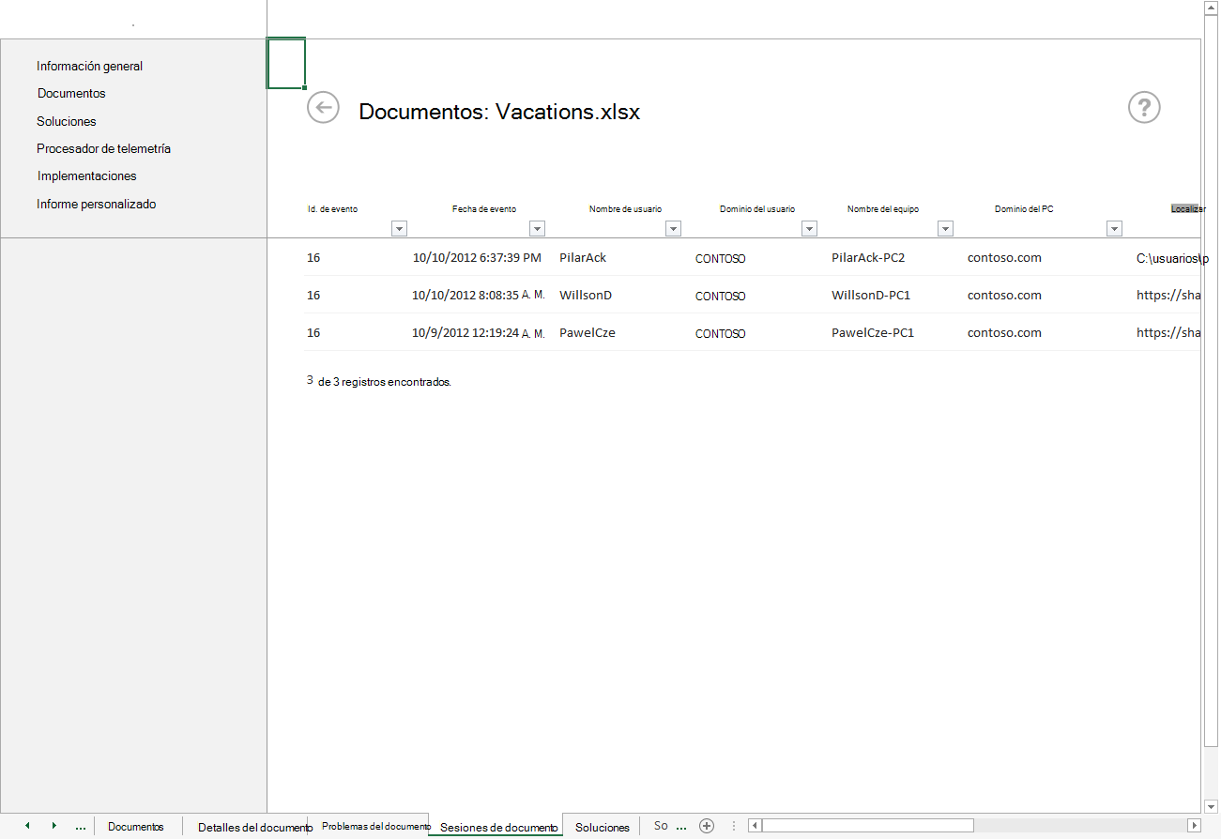The image size is (1221, 839).
Task: Select CONTOSO domain in WillsonD row
Action: [721, 297]
